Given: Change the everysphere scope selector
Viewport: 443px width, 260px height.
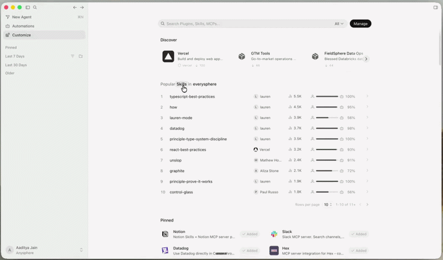Looking at the screenshot, I should click(204, 84).
